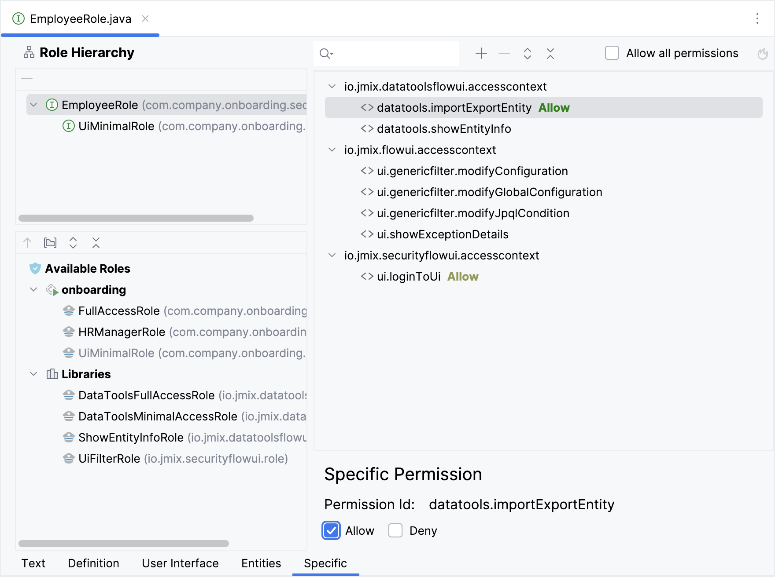The width and height of the screenshot is (775, 577).
Task: Open the three-dot editor options menu
Action: 757,18
